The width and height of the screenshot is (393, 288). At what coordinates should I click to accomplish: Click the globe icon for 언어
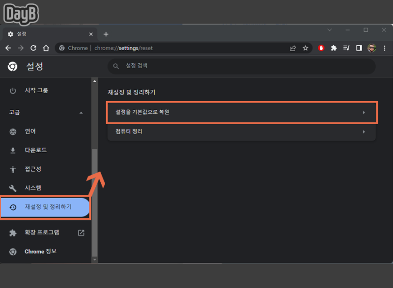13,131
